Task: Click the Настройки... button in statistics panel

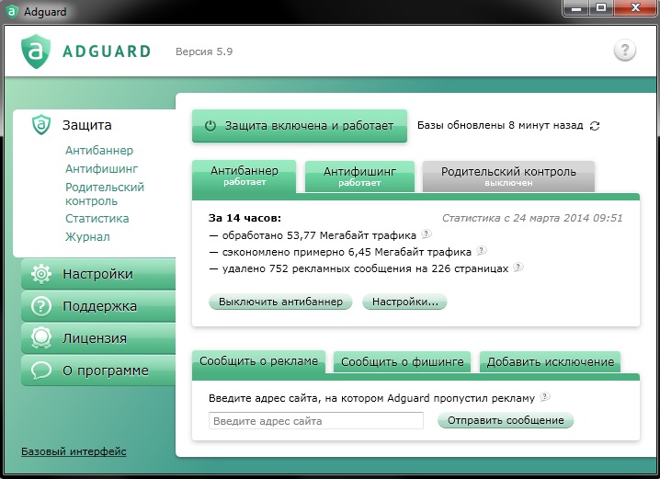Action: [404, 302]
